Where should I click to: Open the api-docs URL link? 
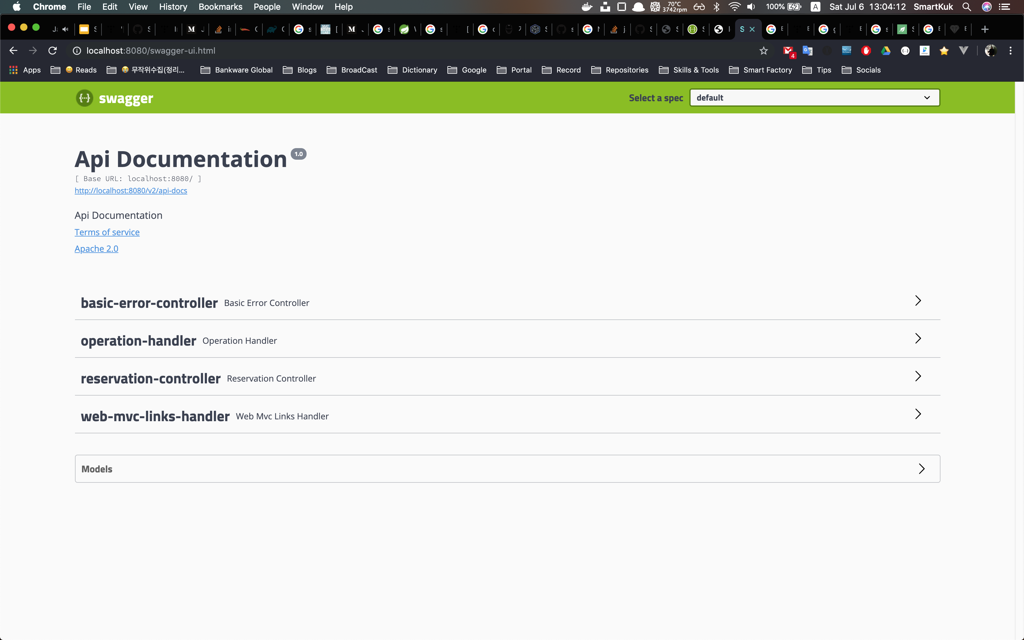[131, 190]
